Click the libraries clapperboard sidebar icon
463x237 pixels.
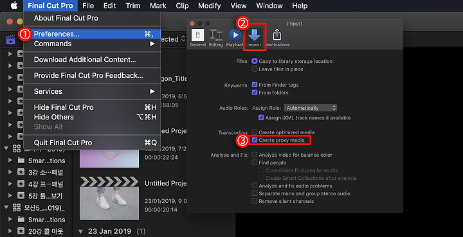11,39
